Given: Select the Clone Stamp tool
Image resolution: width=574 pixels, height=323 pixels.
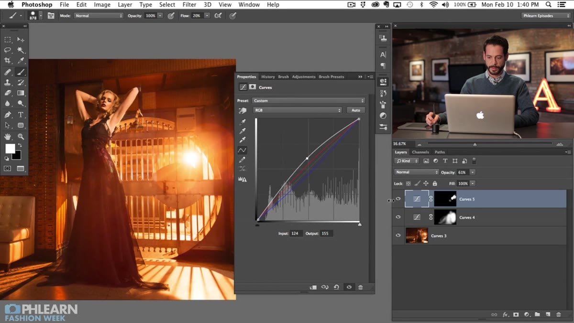Looking at the screenshot, I should click(x=8, y=83).
